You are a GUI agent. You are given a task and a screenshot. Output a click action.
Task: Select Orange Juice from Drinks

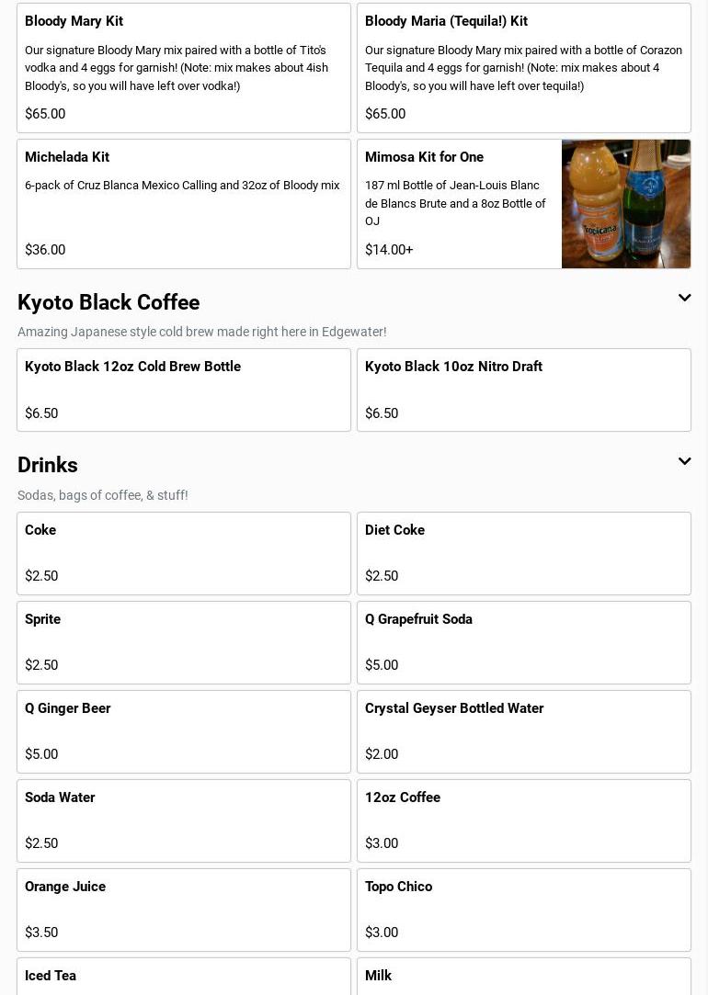click(x=184, y=910)
